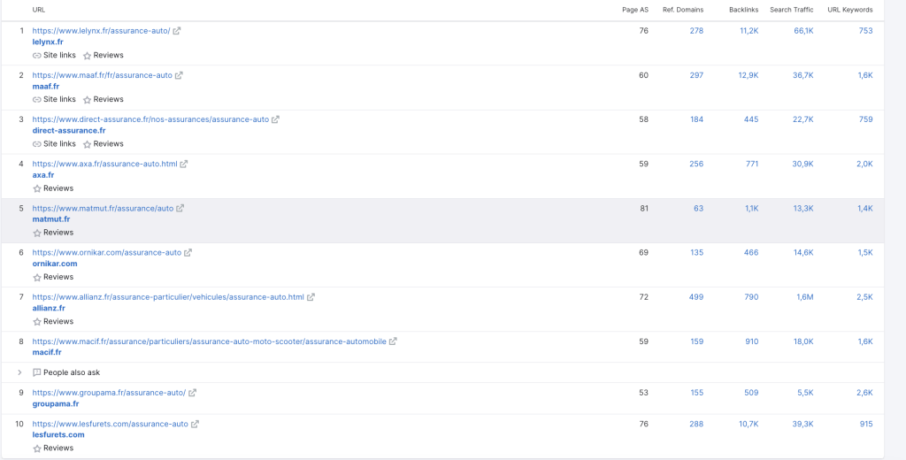This screenshot has height=460, width=906.
Task: Open external link icon for macif.fr URL
Action: (x=393, y=341)
